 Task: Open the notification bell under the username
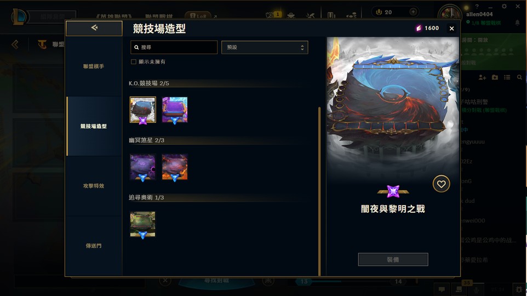click(x=517, y=23)
